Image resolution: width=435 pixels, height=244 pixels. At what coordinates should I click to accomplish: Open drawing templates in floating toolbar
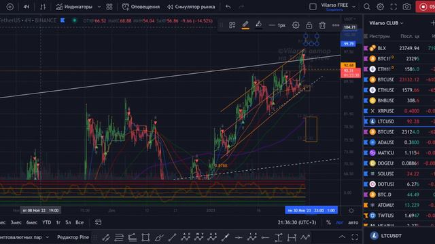[232, 25]
